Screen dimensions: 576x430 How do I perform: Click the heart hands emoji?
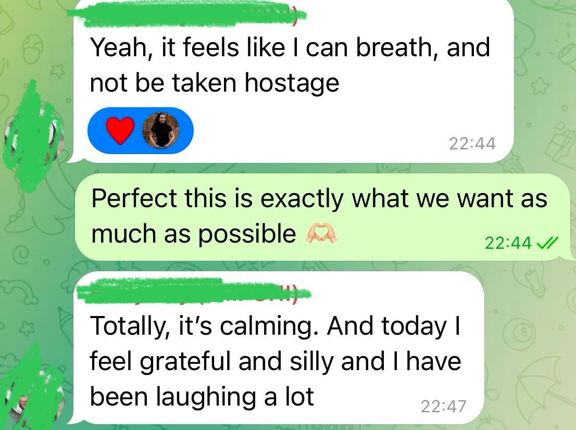click(321, 234)
